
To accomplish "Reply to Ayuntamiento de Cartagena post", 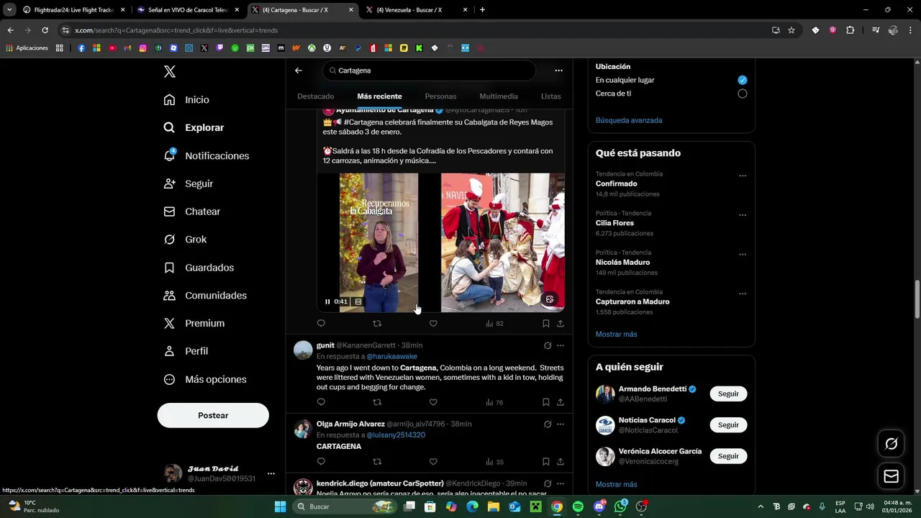I will point(321,324).
